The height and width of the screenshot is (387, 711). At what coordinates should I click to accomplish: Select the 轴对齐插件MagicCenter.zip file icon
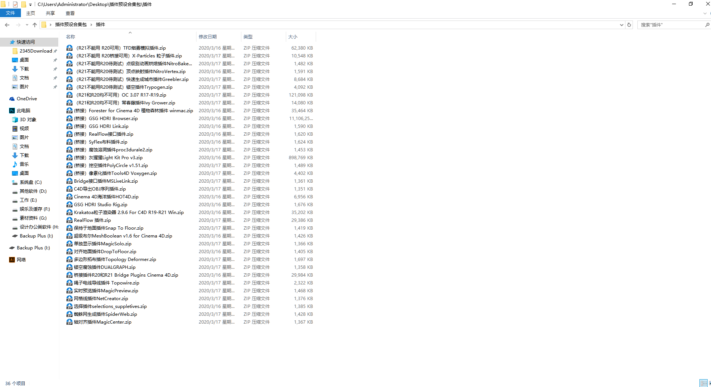coord(69,322)
